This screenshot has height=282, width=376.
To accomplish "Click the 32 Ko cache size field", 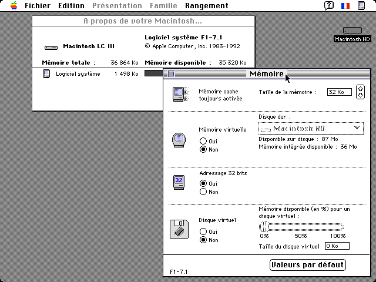I will [340, 92].
